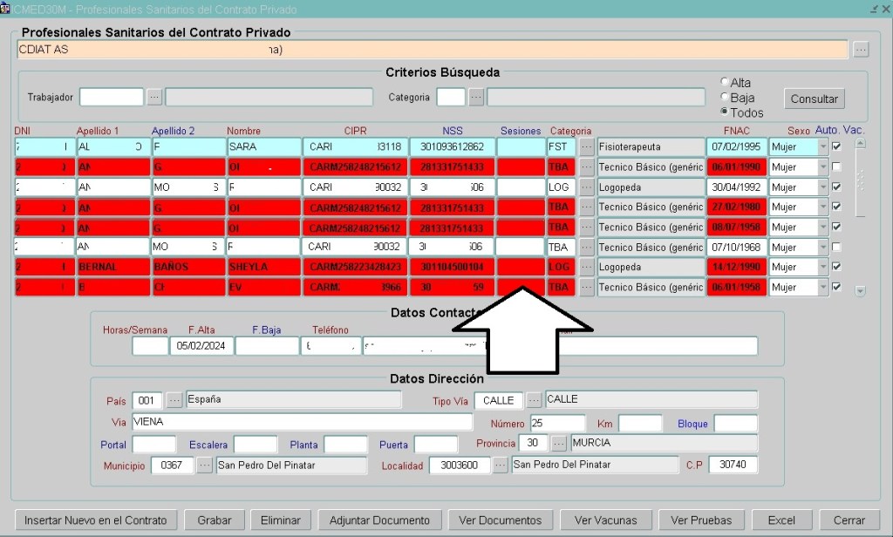This screenshot has width=893, height=537.
Task: Click ellipsis button beside contract name field
Action: (x=861, y=50)
